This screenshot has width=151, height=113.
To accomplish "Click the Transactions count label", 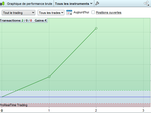I will 16,20.
